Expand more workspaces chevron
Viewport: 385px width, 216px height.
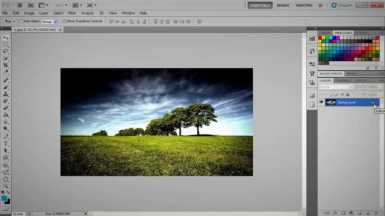(x=320, y=5)
